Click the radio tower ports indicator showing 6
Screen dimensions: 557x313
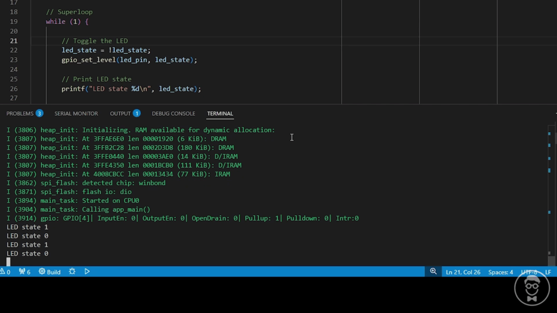click(24, 272)
